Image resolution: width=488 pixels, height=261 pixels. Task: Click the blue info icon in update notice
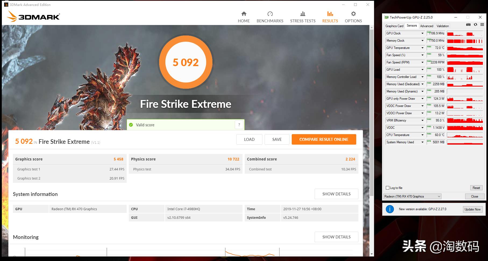tap(390, 209)
